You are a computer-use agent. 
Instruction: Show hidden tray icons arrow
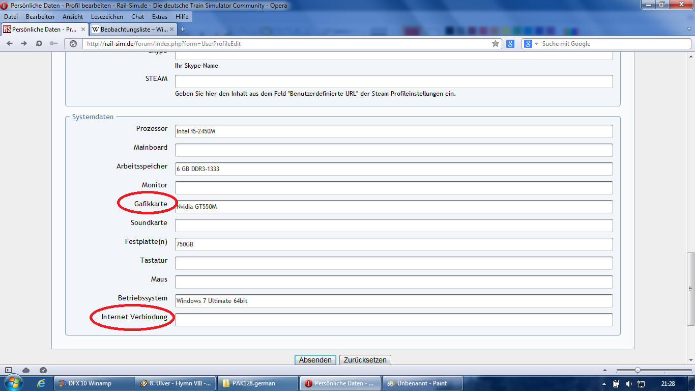pos(603,383)
